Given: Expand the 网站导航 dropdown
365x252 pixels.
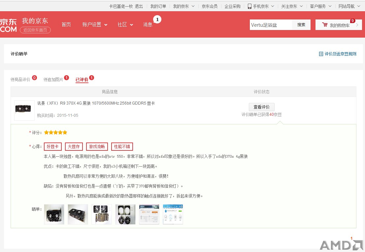Looking at the screenshot, I should (359, 6).
